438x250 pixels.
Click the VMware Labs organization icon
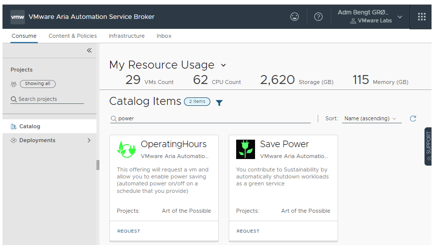pyautogui.click(x=353, y=21)
